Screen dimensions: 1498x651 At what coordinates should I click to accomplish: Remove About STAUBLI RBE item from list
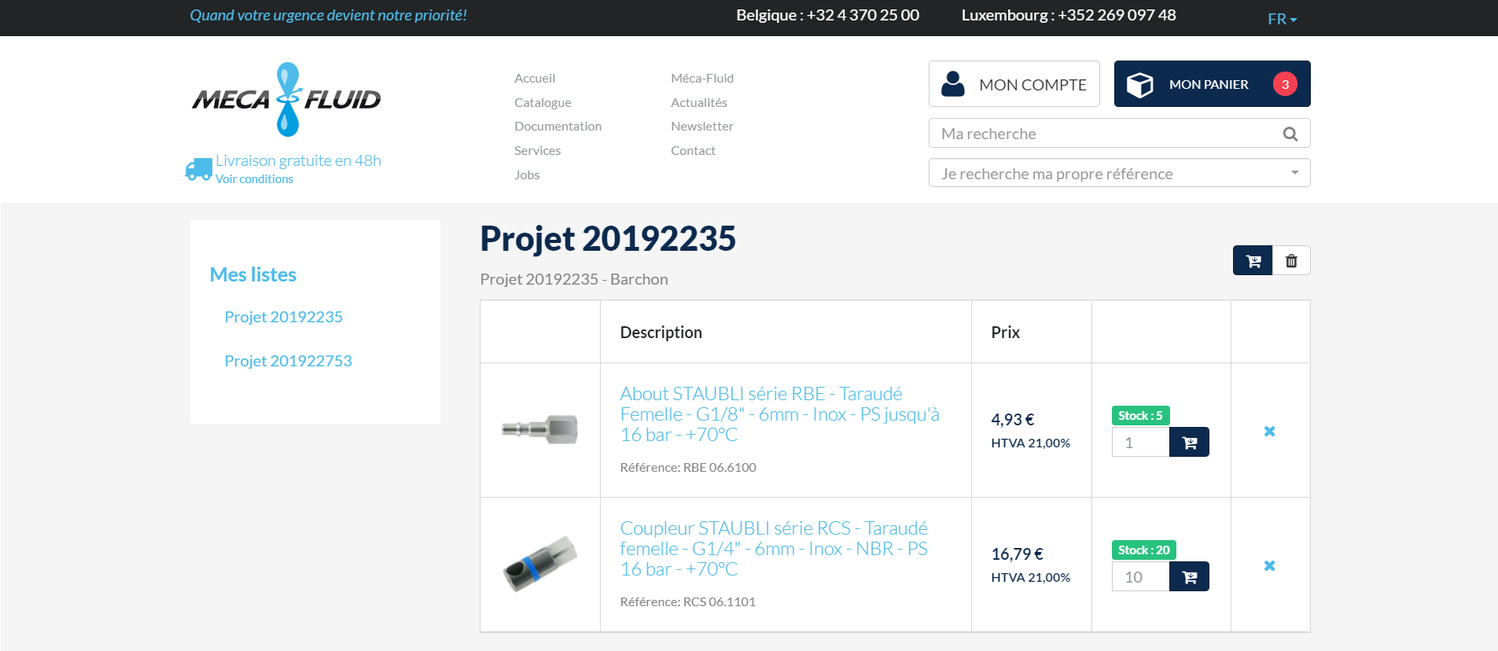tap(1269, 431)
